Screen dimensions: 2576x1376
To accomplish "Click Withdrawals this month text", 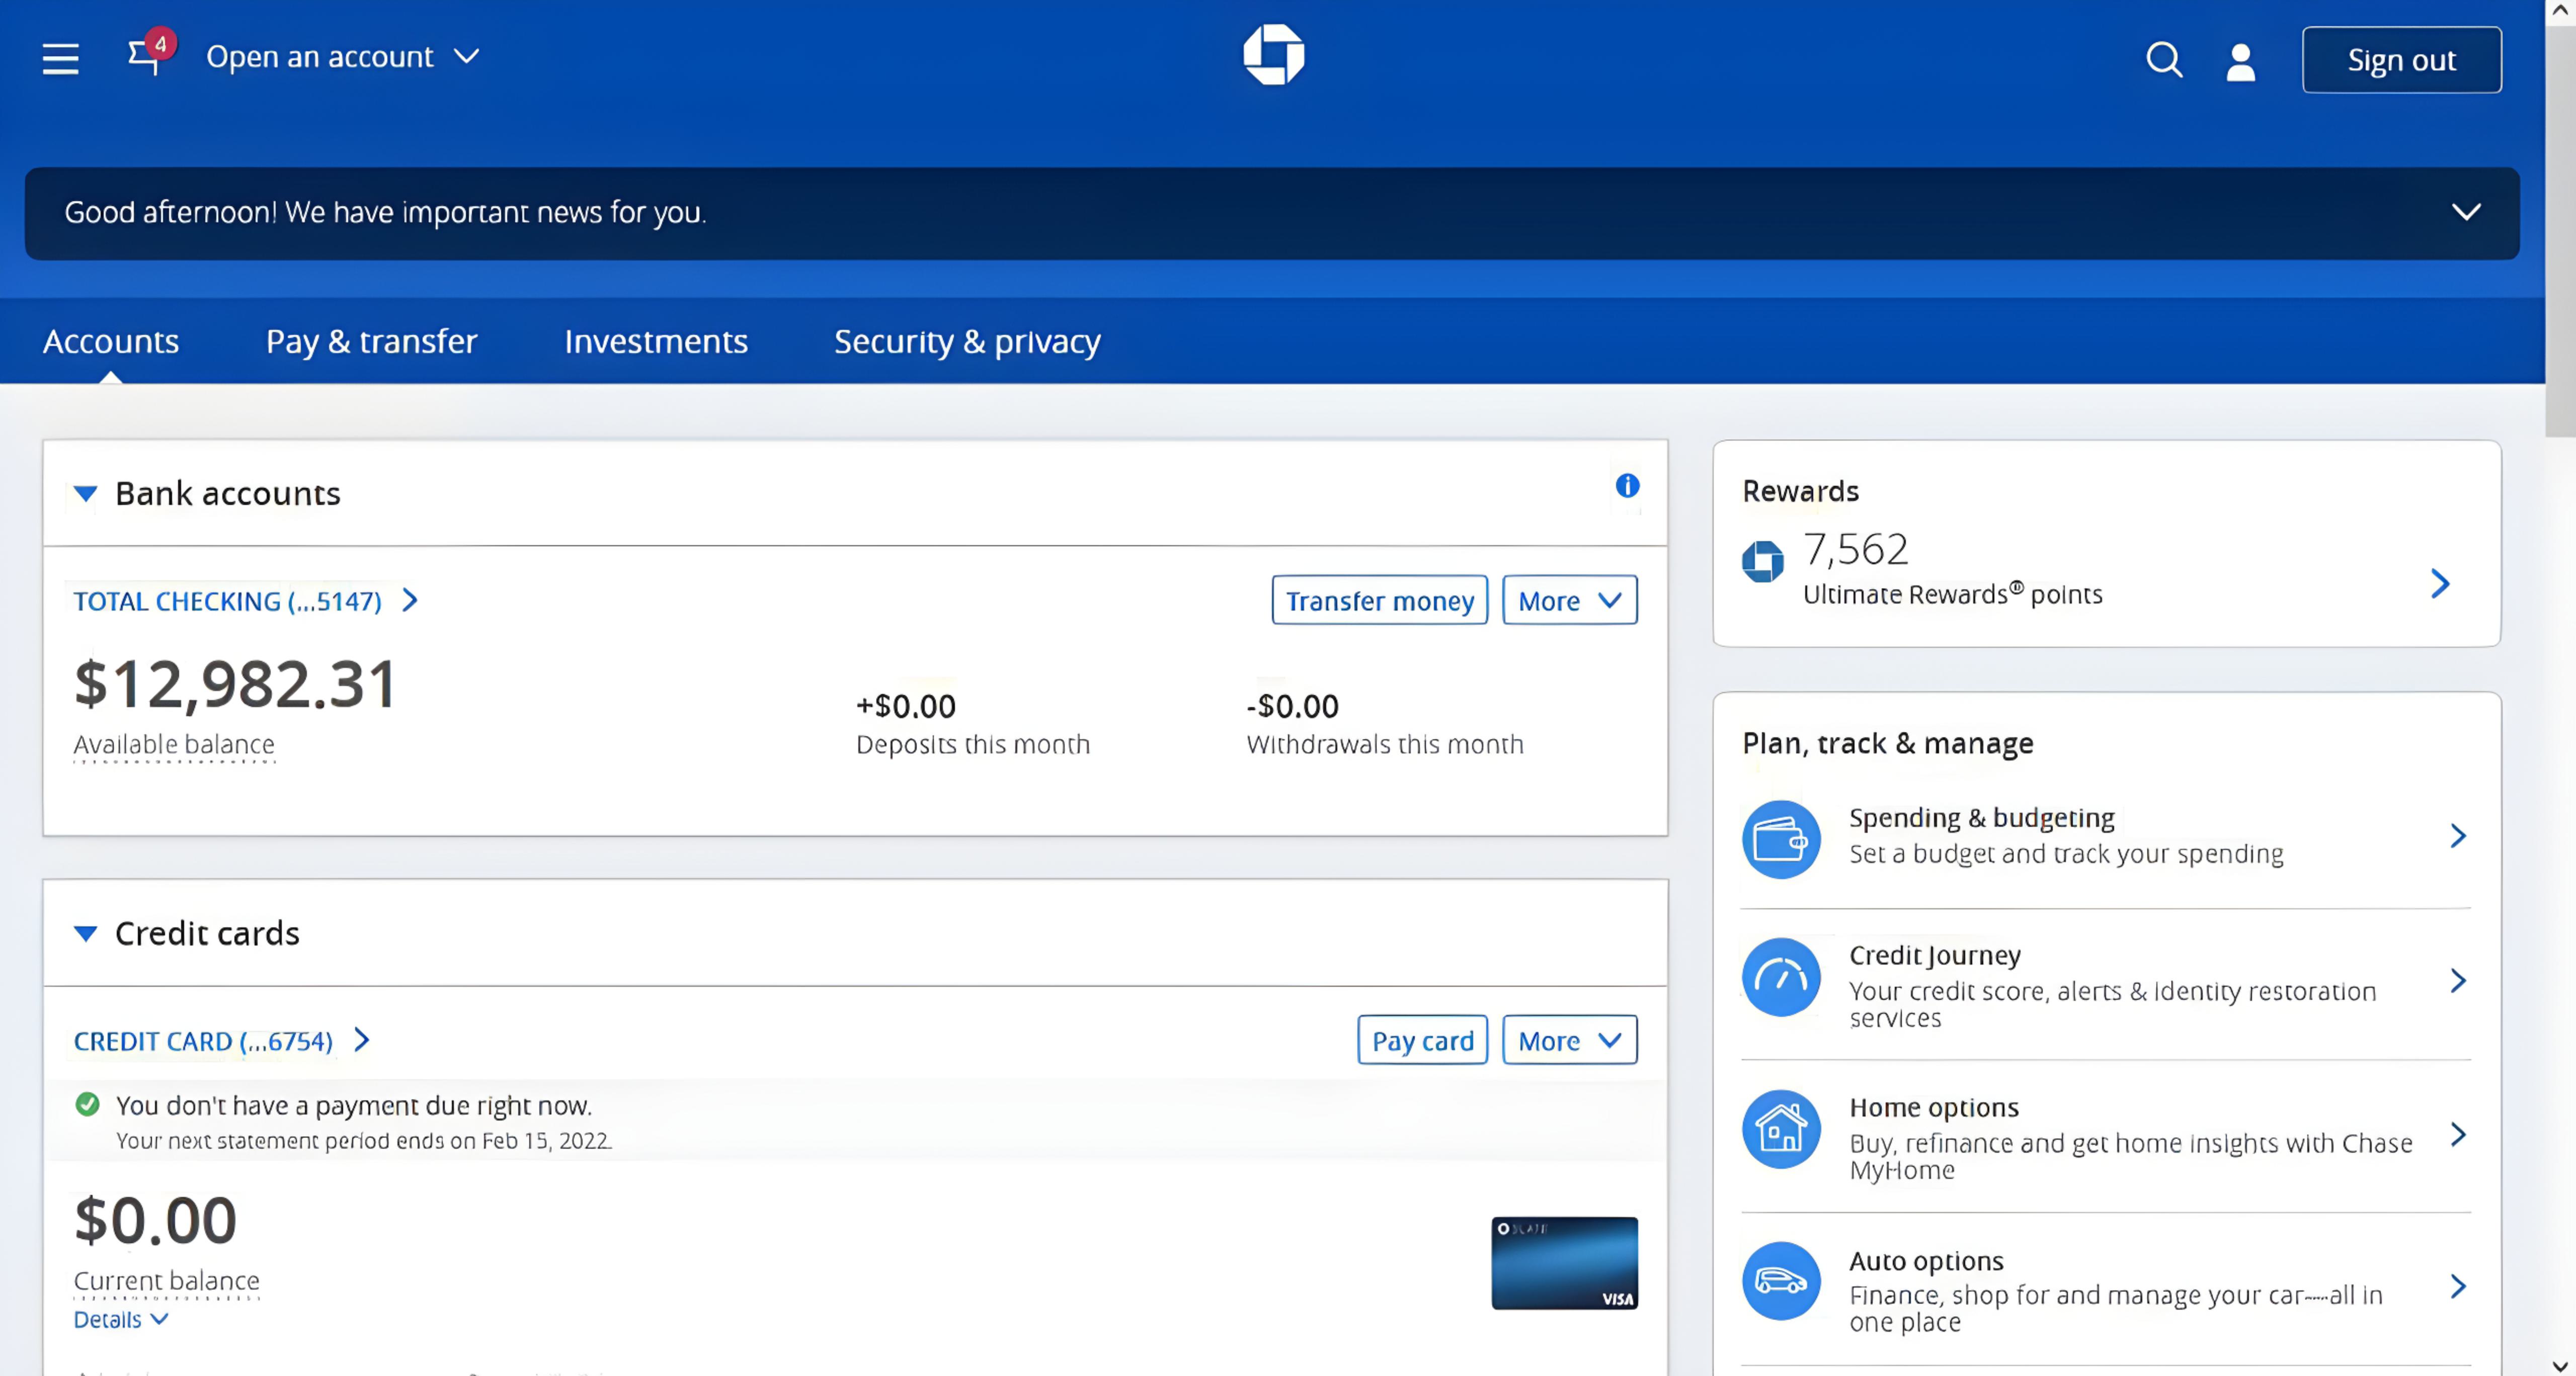I will (x=1385, y=744).
